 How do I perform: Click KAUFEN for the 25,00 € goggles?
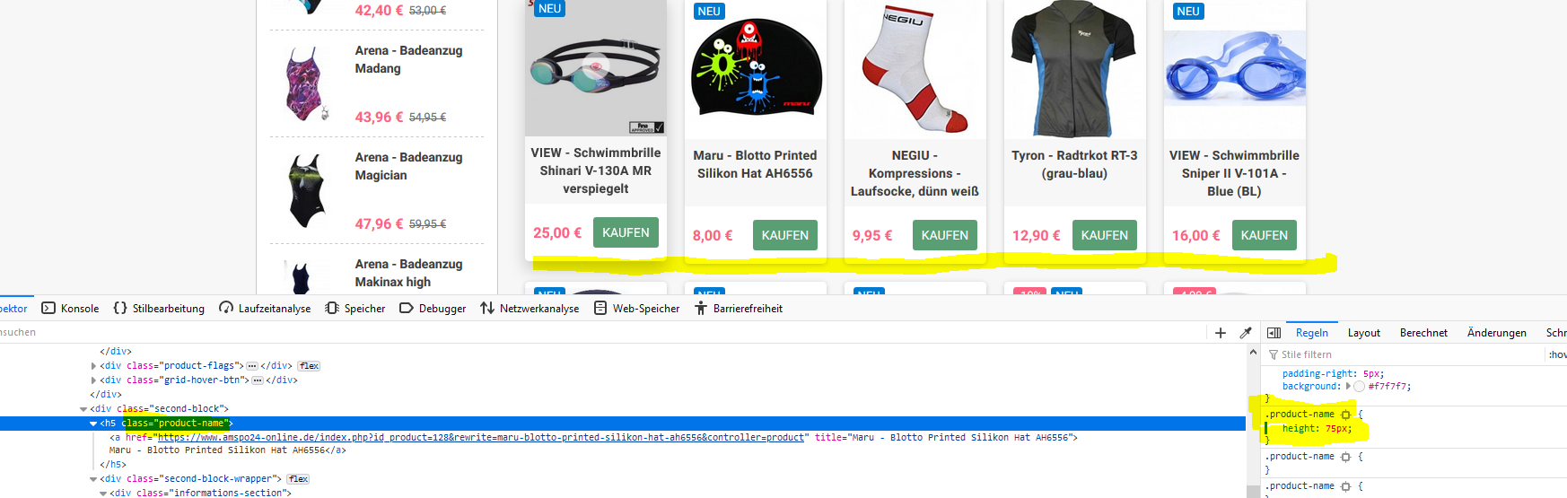(x=626, y=232)
